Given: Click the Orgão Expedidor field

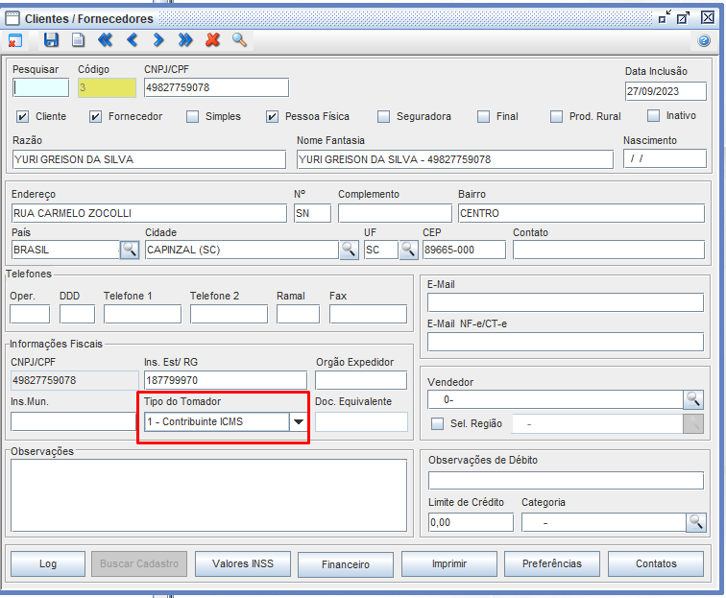Looking at the screenshot, I should coord(361,380).
